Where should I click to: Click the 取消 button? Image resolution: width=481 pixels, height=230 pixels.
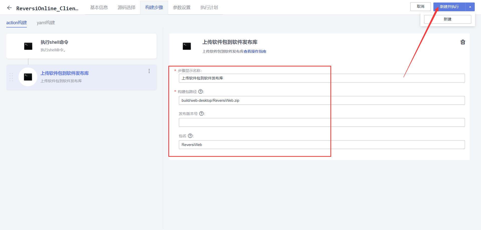[x=420, y=6]
